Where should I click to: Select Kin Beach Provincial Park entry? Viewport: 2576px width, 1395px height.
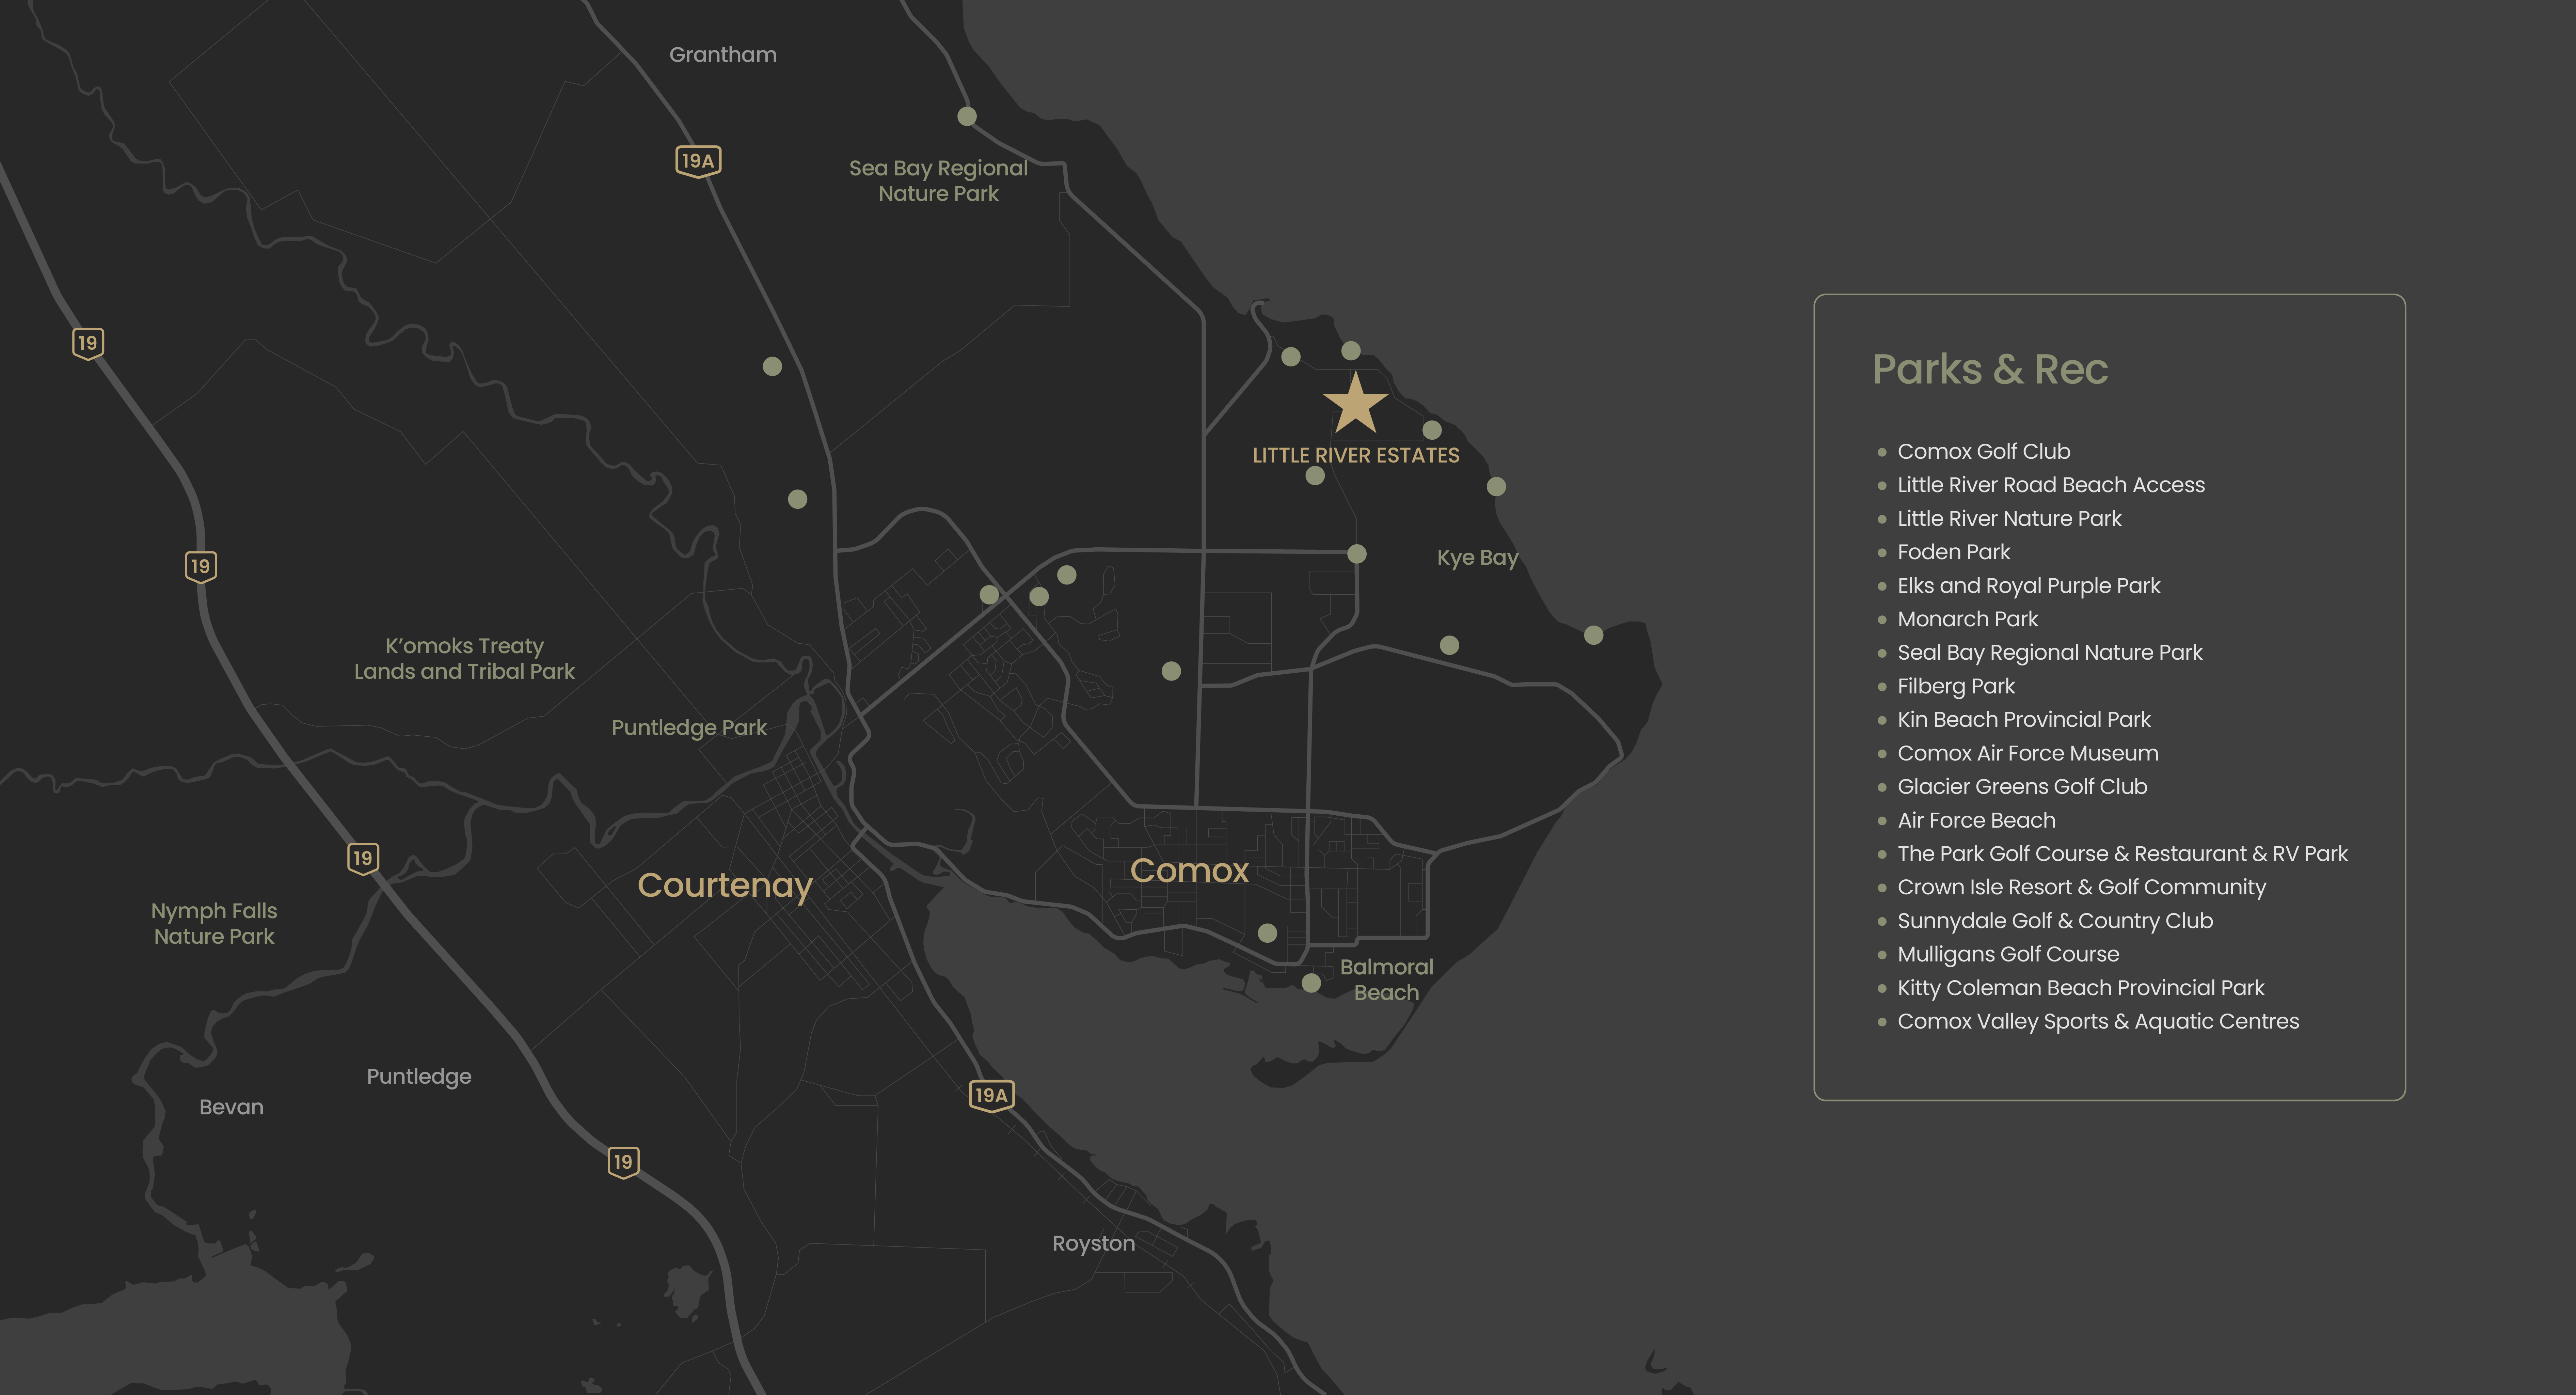point(2024,720)
